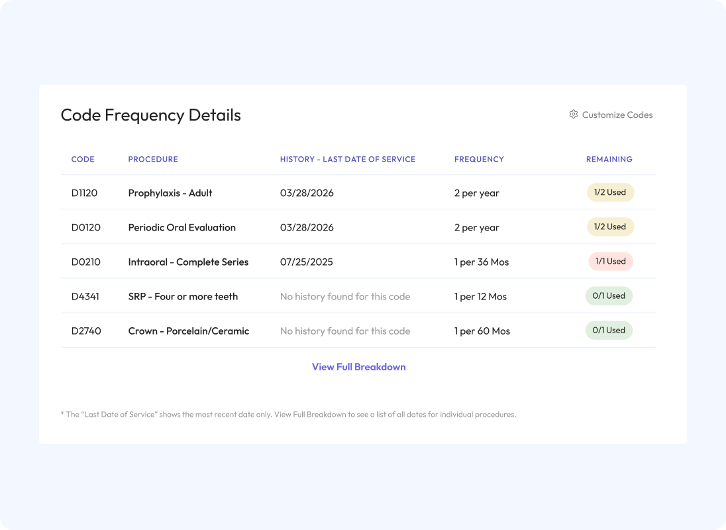The image size is (726, 530).
Task: Click the gear icon beside Customize Codes
Action: point(573,115)
